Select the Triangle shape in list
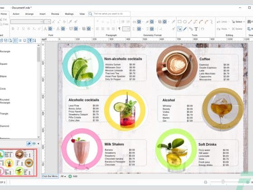 (4, 114)
